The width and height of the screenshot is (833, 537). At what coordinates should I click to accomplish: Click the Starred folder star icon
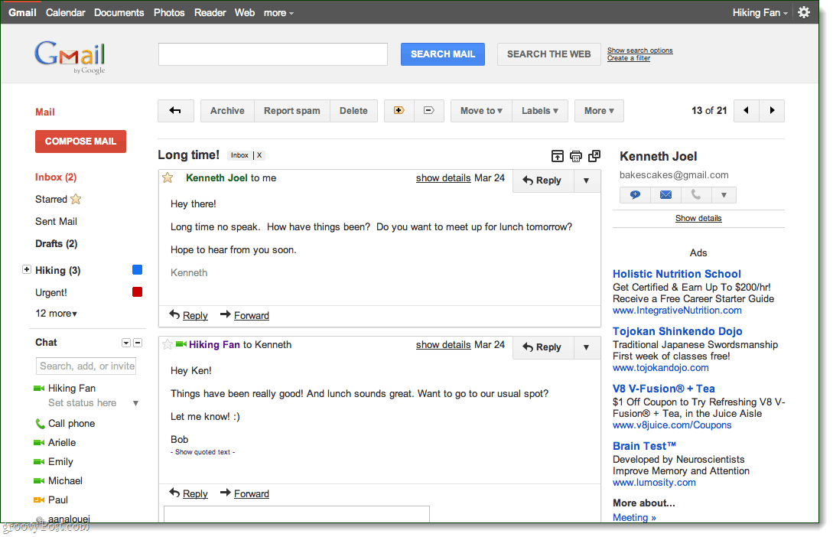(76, 199)
